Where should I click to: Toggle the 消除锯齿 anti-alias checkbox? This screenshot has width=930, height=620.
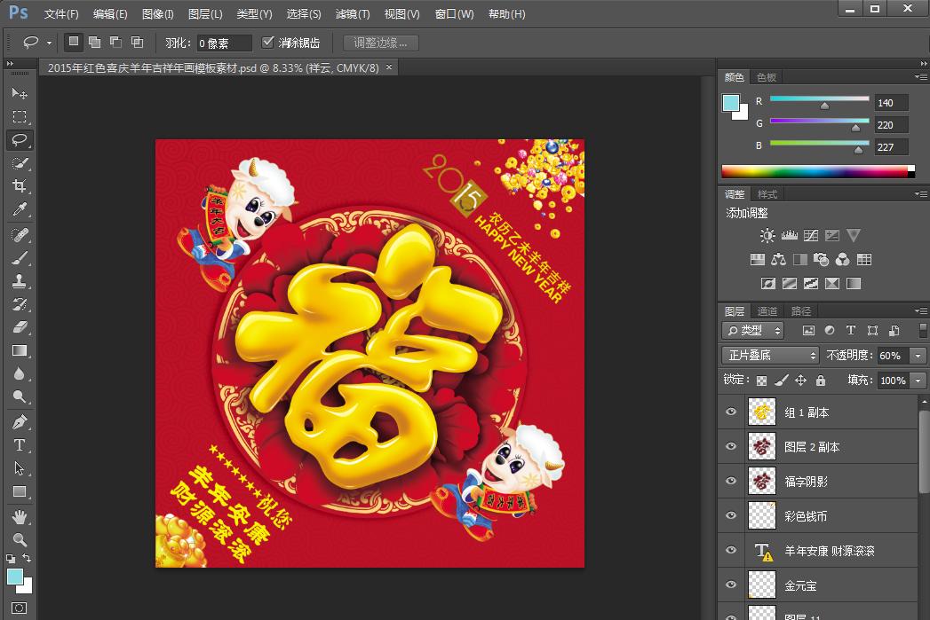pos(268,43)
